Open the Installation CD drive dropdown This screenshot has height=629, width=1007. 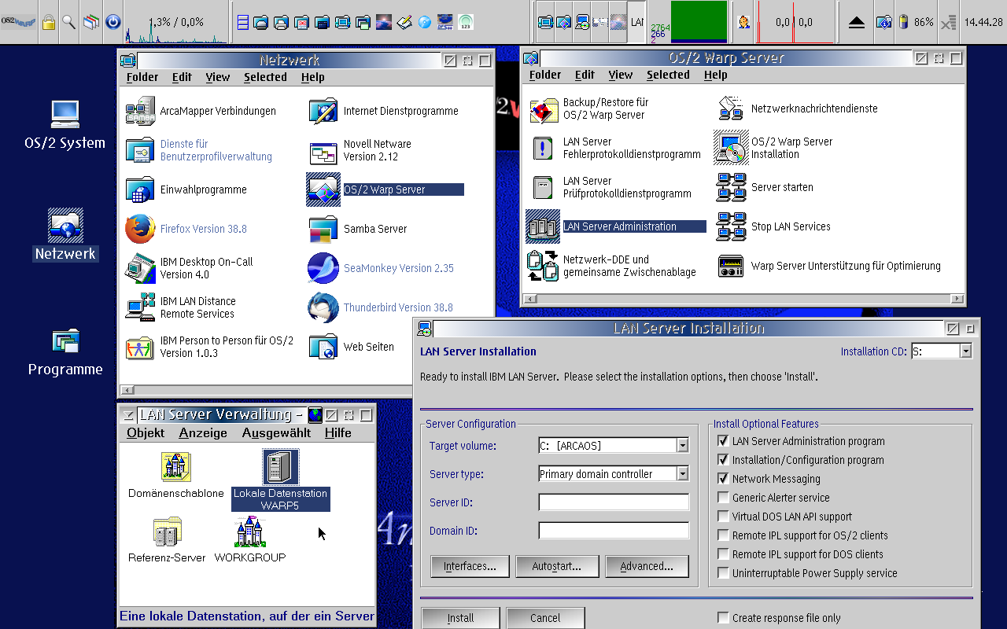point(965,351)
